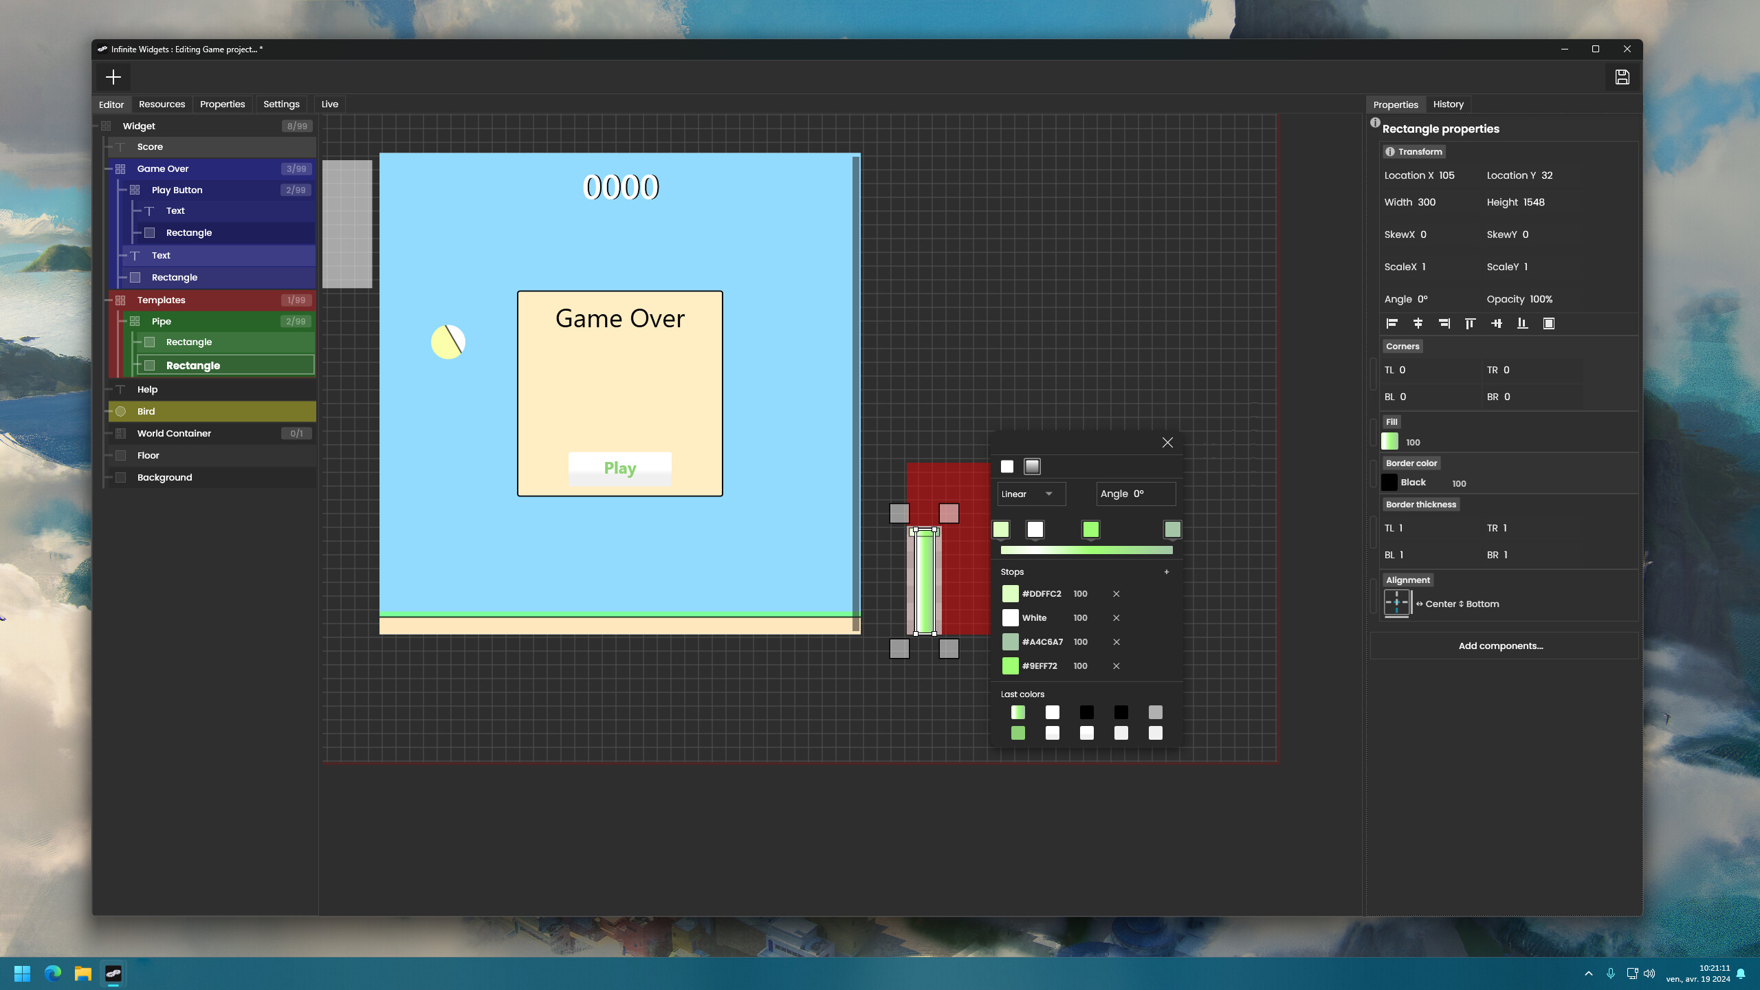Switch to the History tab
The width and height of the screenshot is (1760, 990).
pos(1447,104)
